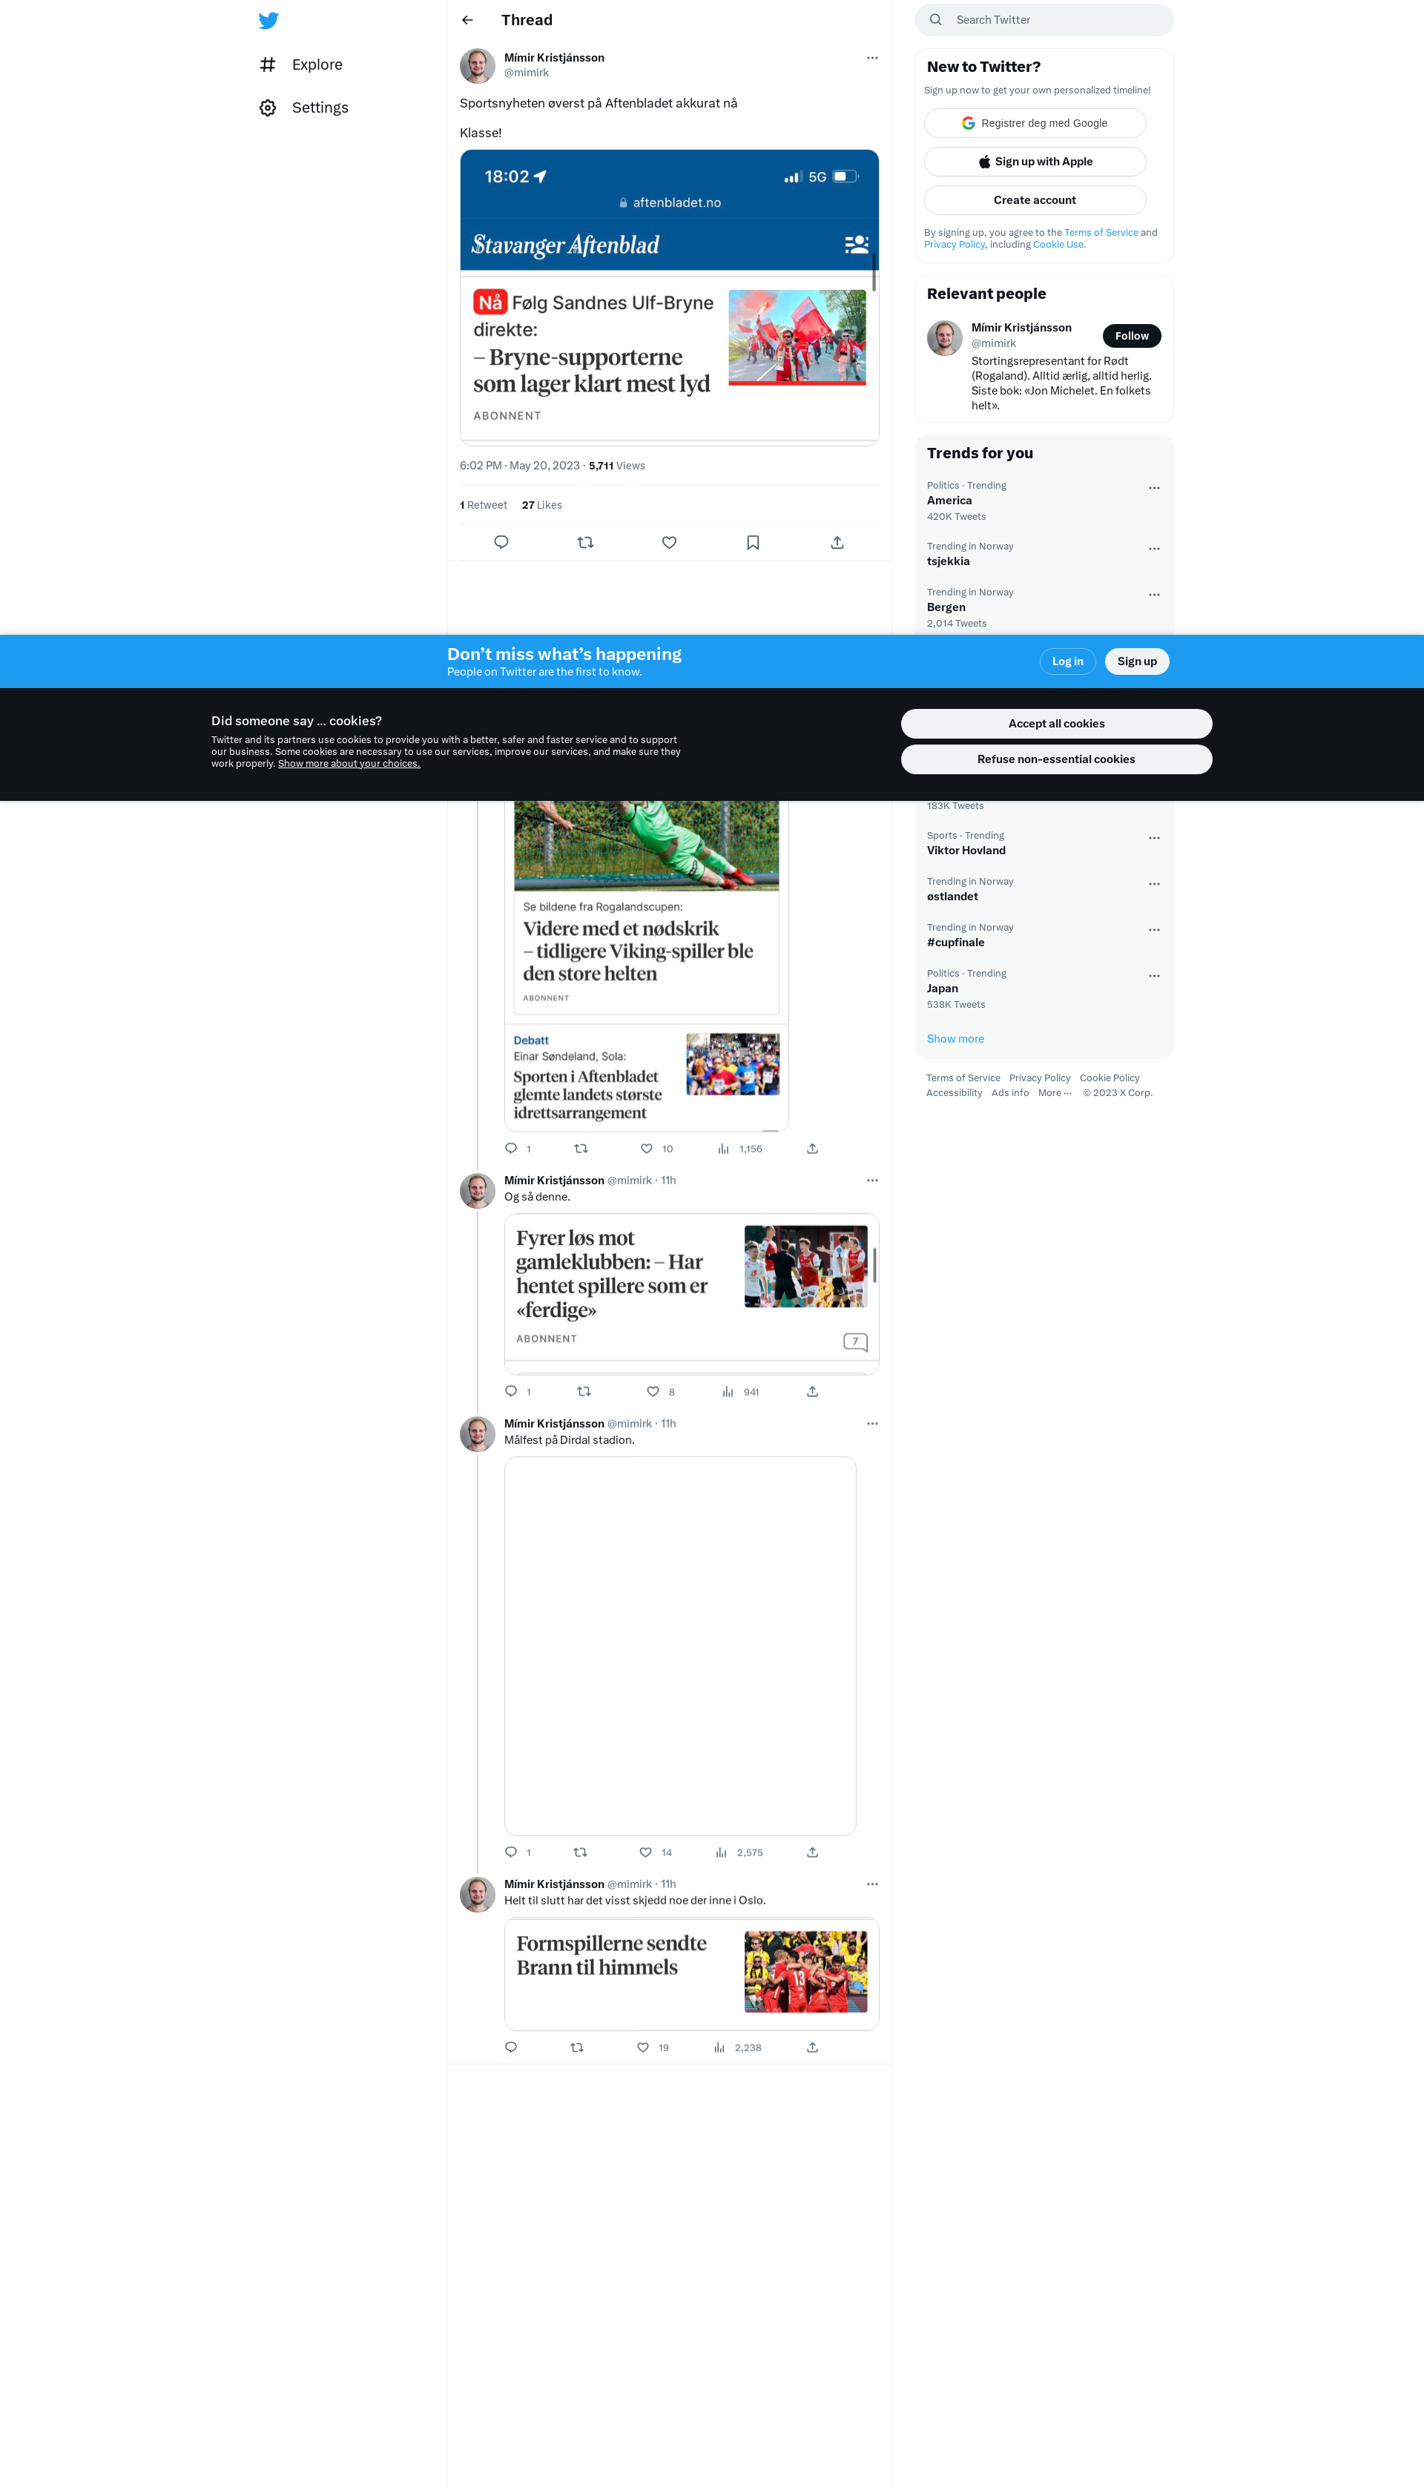Open options for America trend

pyautogui.click(x=1154, y=488)
